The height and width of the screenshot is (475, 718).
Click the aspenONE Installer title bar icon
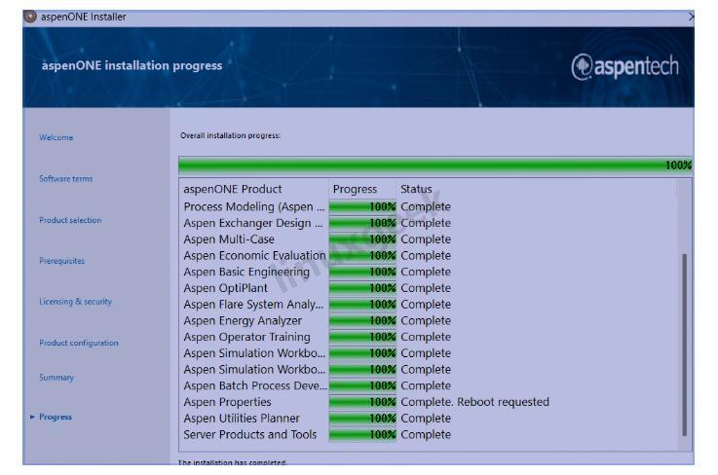tap(30, 17)
